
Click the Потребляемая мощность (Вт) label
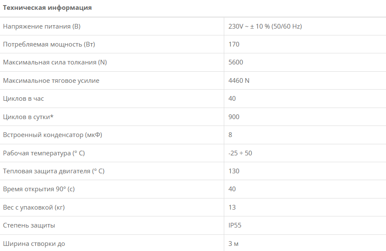click(x=49, y=44)
